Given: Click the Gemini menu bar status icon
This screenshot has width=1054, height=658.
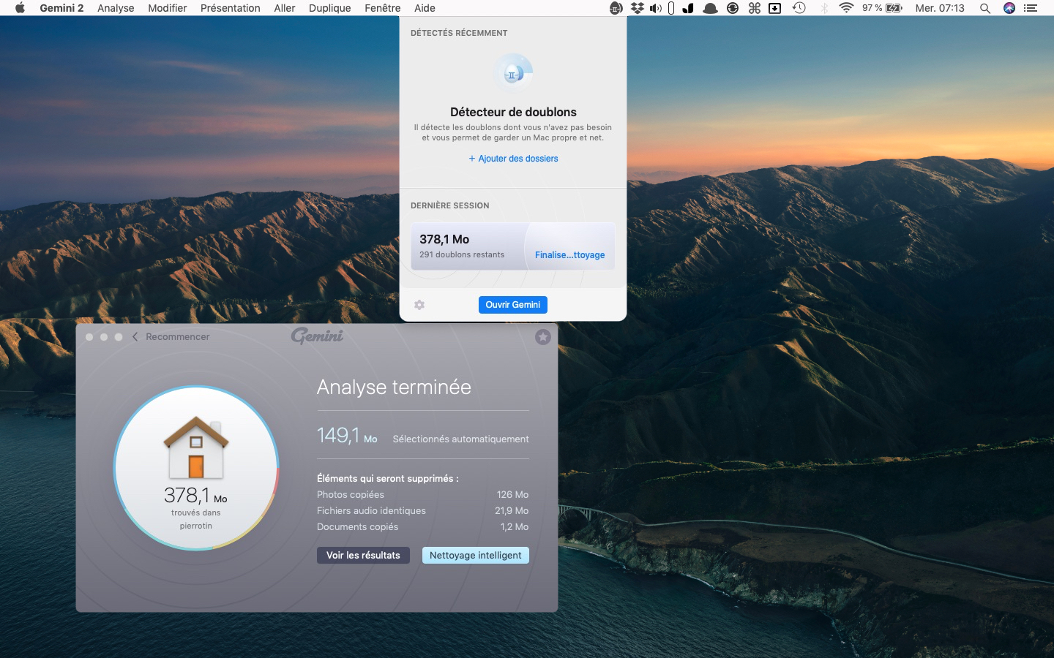Looking at the screenshot, I should [616, 8].
